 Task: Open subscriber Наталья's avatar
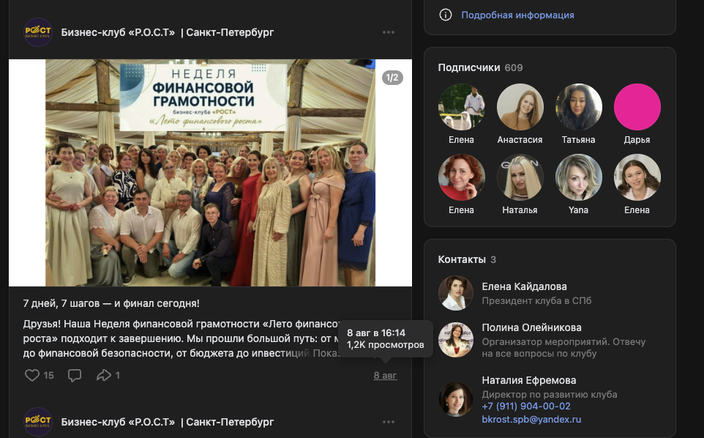[520, 177]
